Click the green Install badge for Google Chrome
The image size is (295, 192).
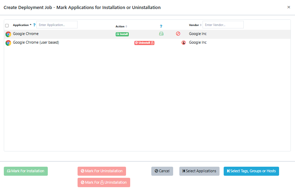[x=122, y=34]
